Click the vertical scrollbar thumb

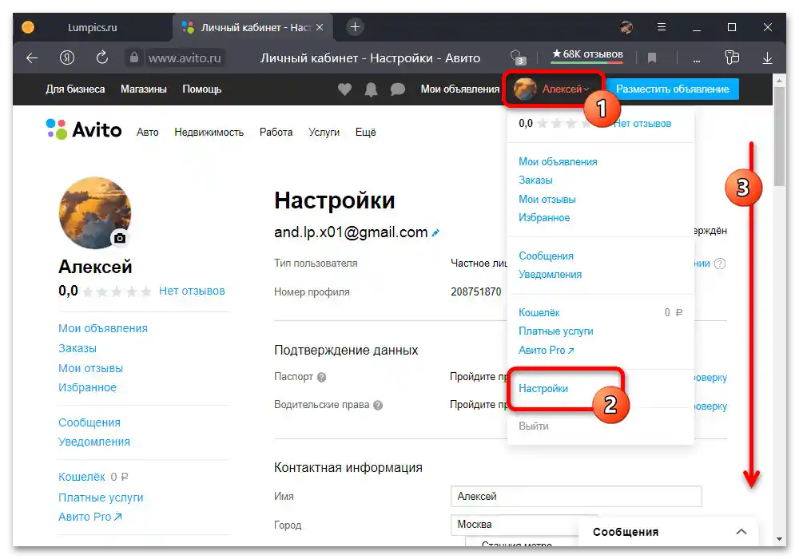[x=779, y=136]
